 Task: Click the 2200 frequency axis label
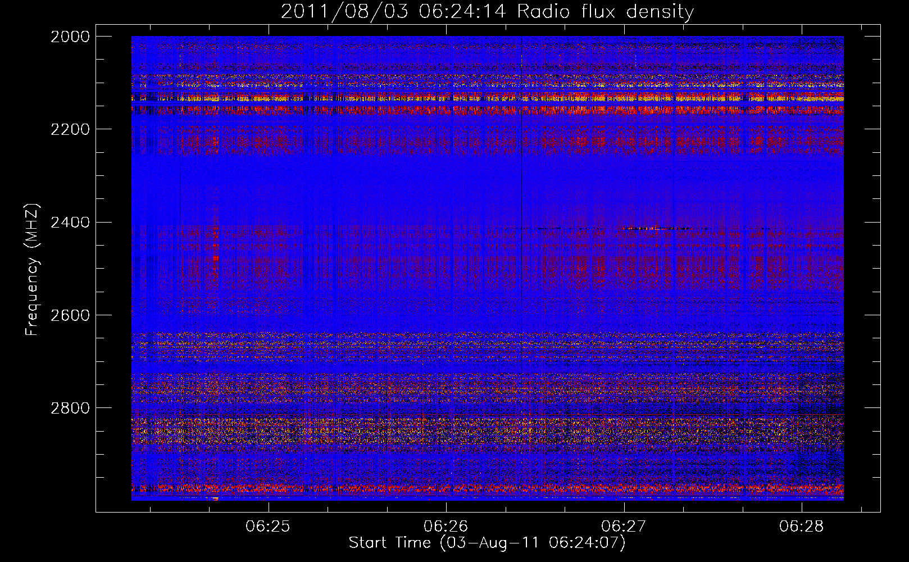[x=70, y=129]
